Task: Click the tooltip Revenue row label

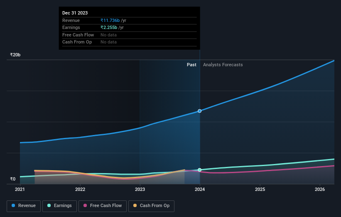Action: tap(71, 20)
